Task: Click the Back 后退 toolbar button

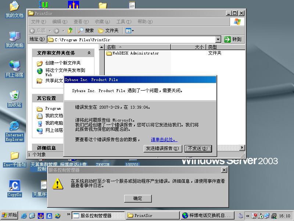Action: tap(38, 31)
